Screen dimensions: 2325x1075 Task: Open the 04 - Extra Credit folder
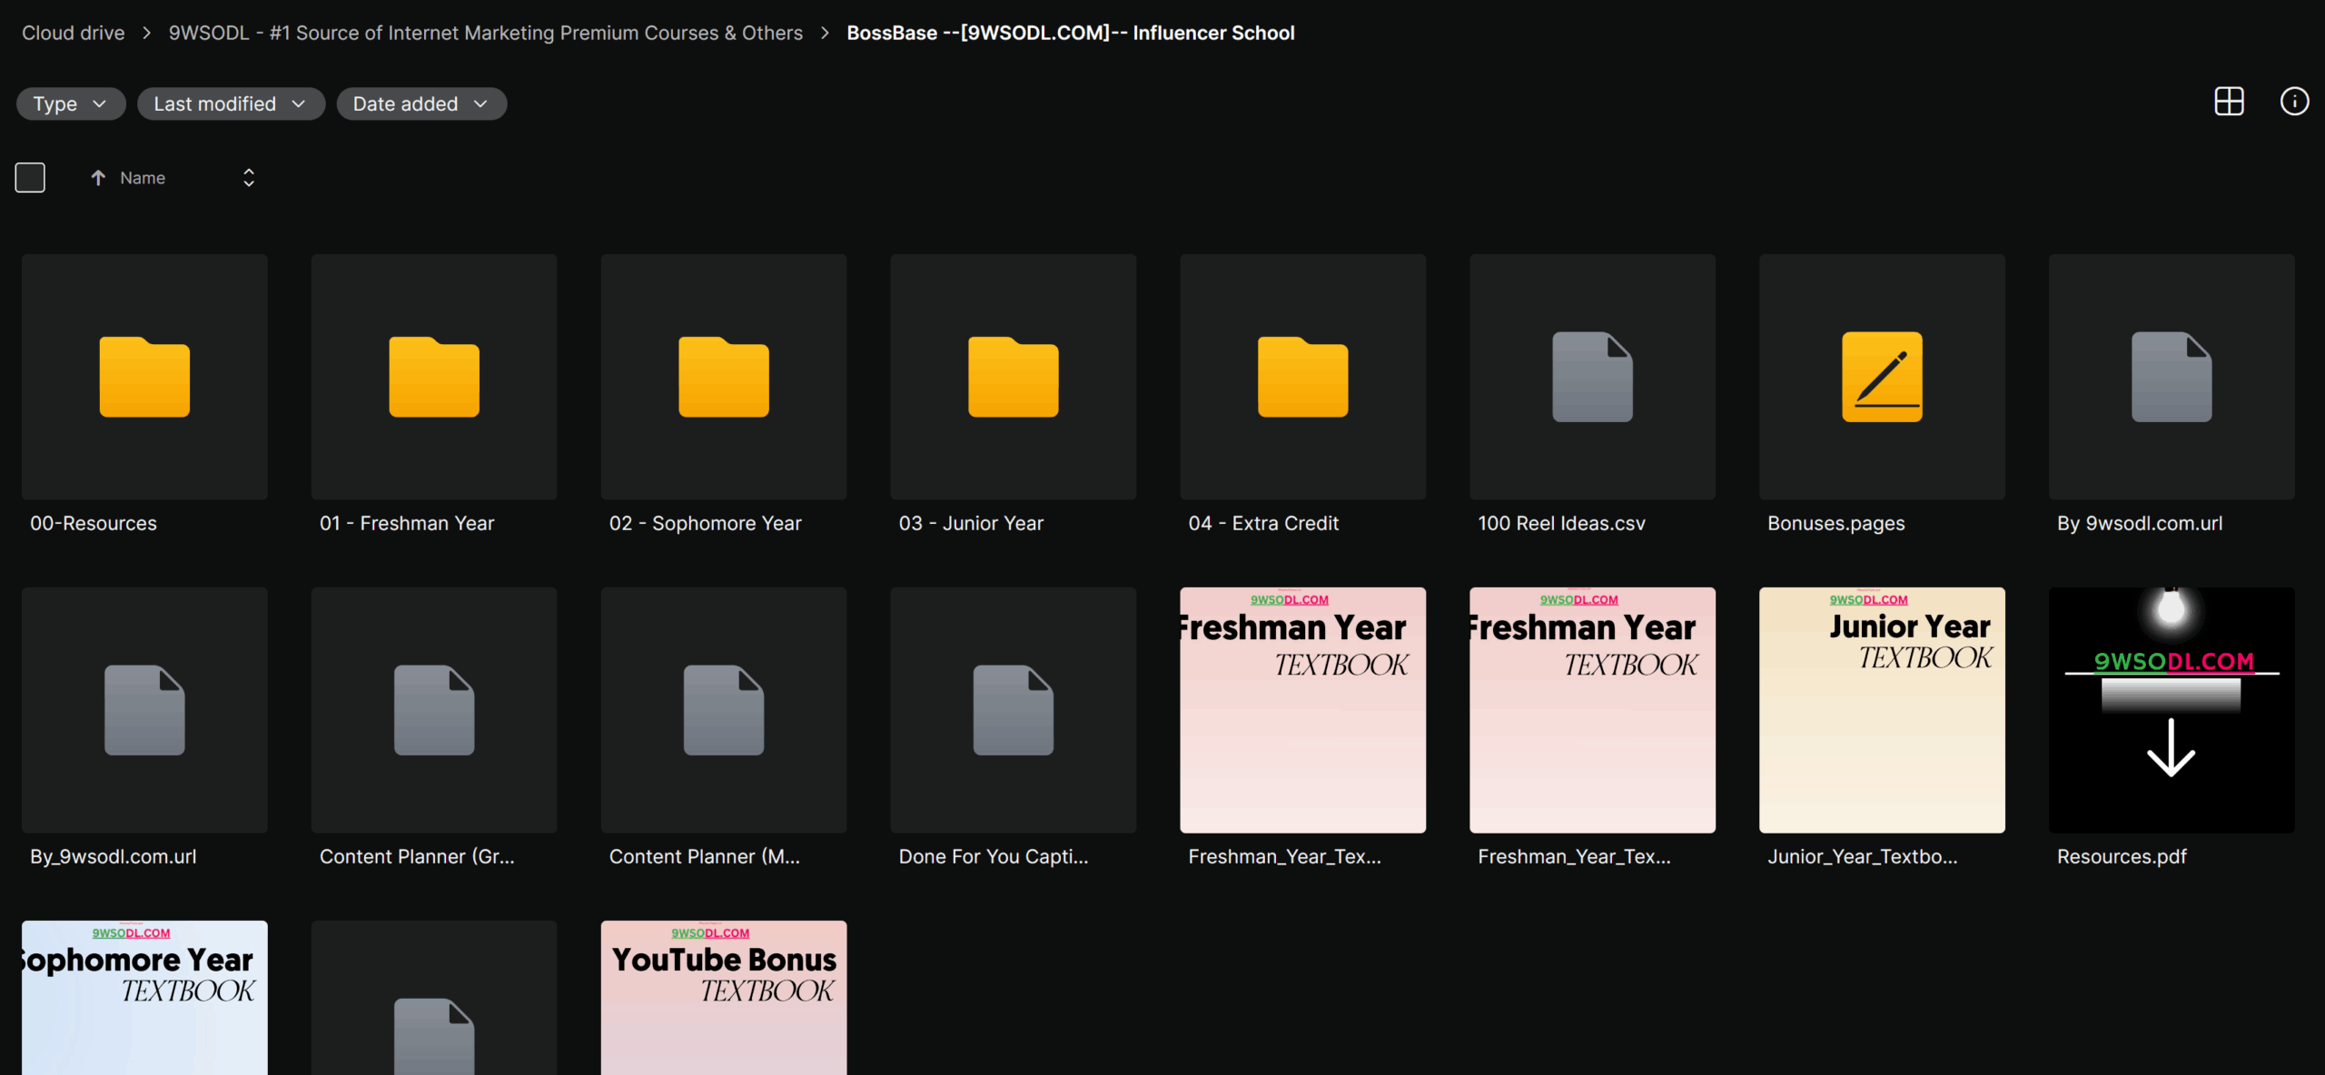[1302, 377]
